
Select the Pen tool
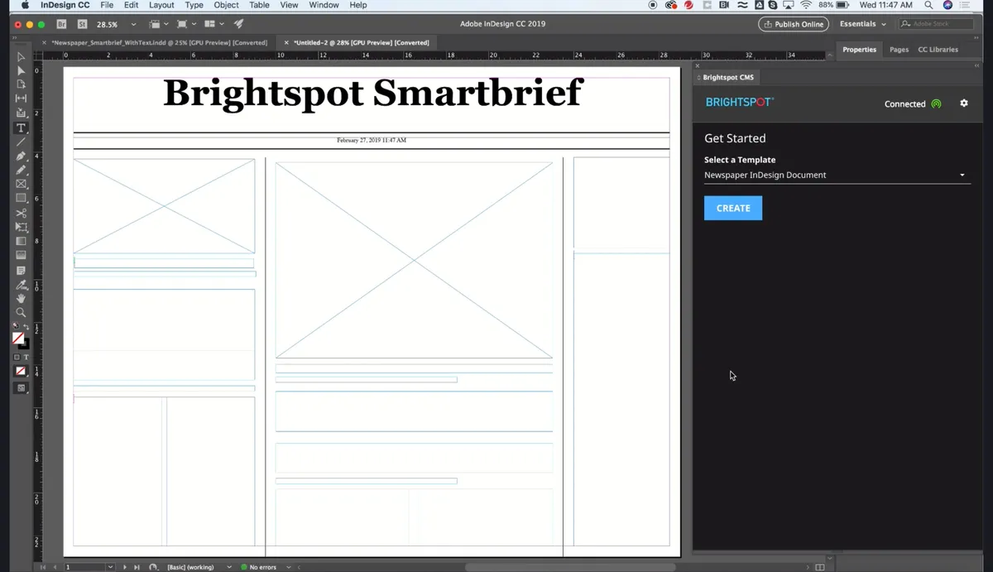21,156
